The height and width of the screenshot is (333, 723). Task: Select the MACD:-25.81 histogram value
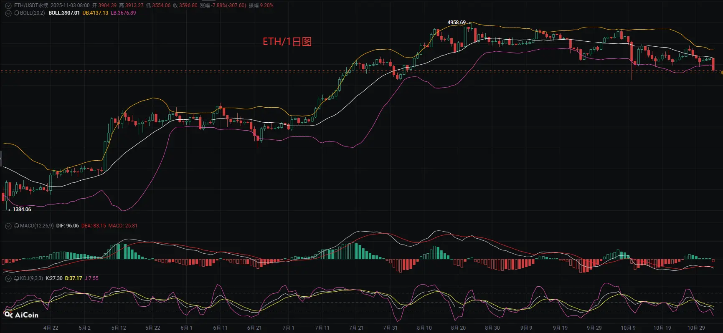(x=123, y=226)
